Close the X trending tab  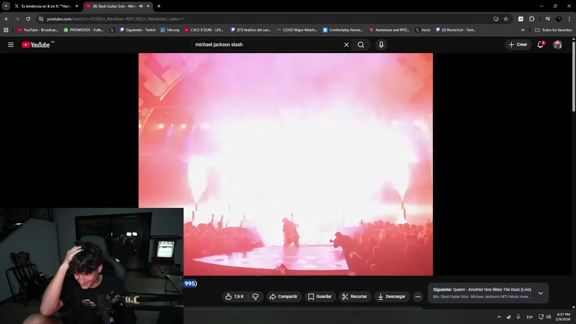(77, 6)
